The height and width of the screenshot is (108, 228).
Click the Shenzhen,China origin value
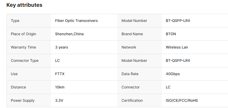[69, 34]
